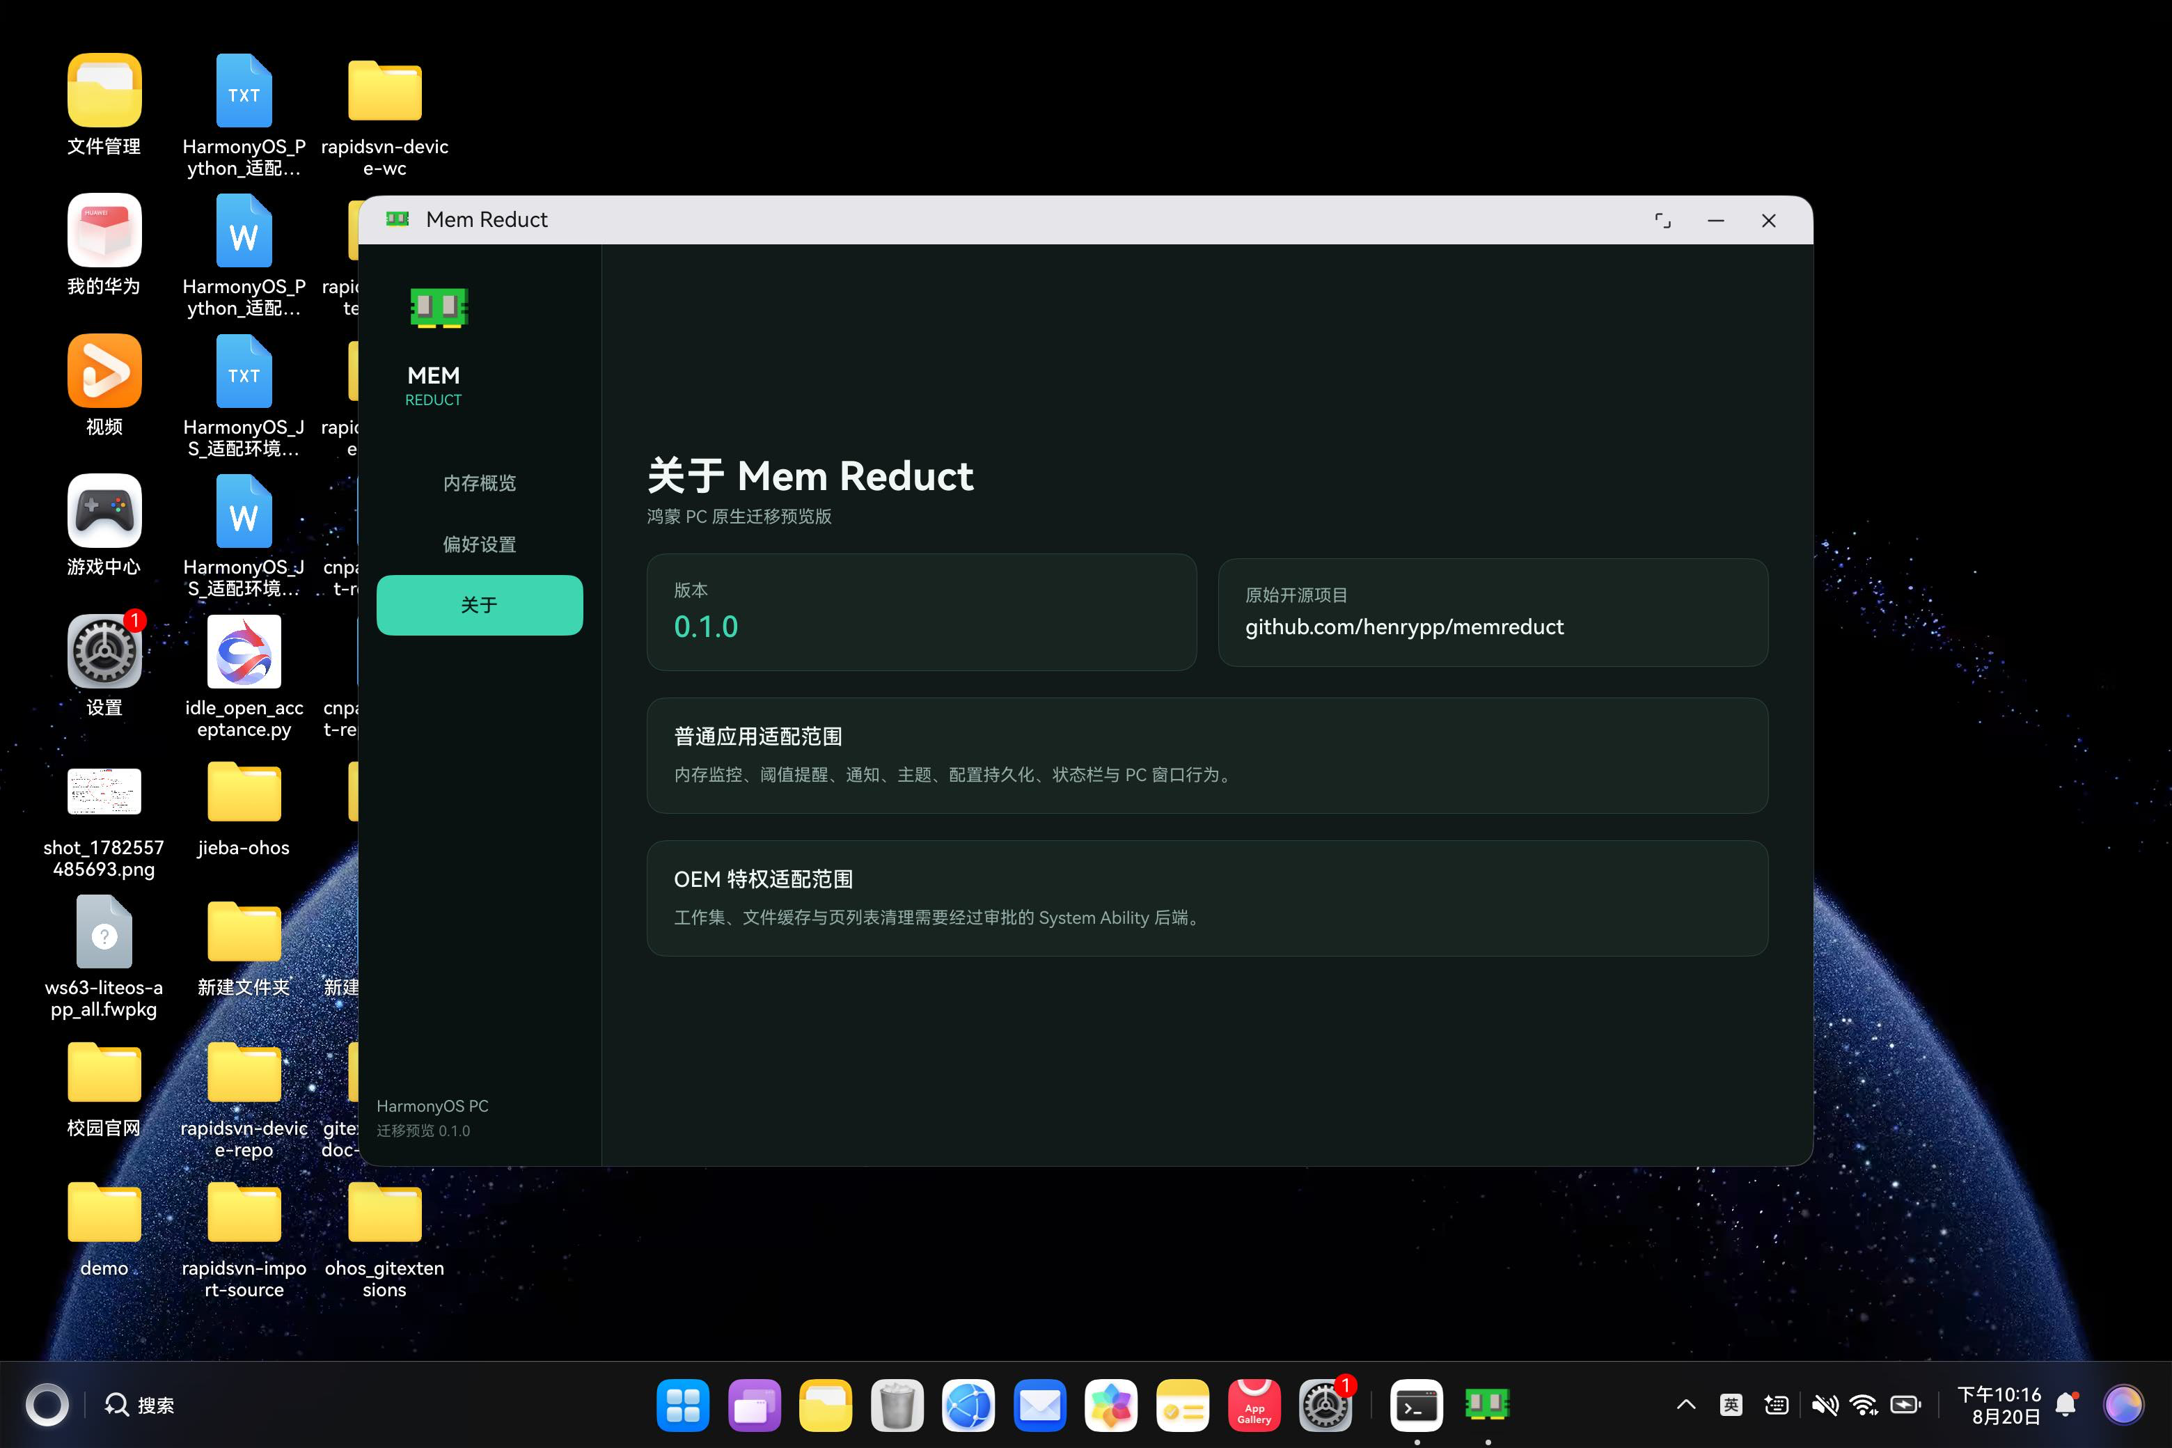
Task: Click the OEM 特权适配范围 card heading
Action: pos(763,879)
